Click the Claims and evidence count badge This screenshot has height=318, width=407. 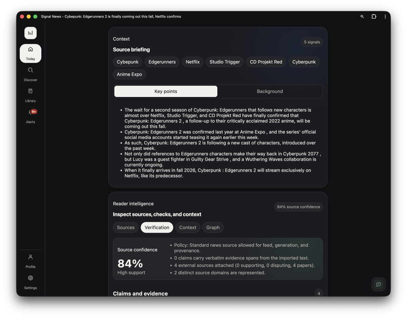click(x=319, y=294)
